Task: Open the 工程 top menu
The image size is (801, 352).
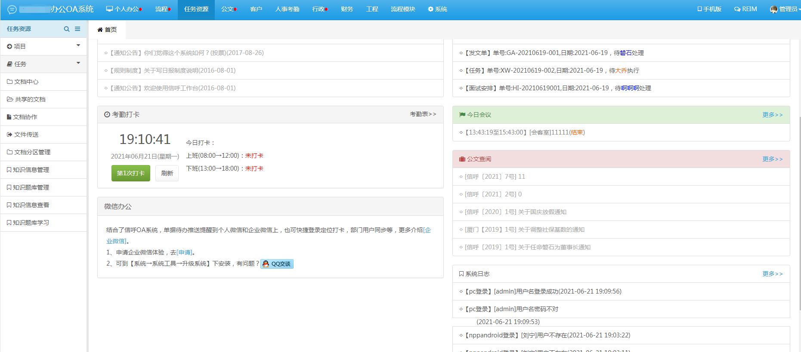Action: 372,9
